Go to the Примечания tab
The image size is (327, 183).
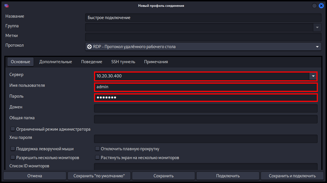point(156,62)
